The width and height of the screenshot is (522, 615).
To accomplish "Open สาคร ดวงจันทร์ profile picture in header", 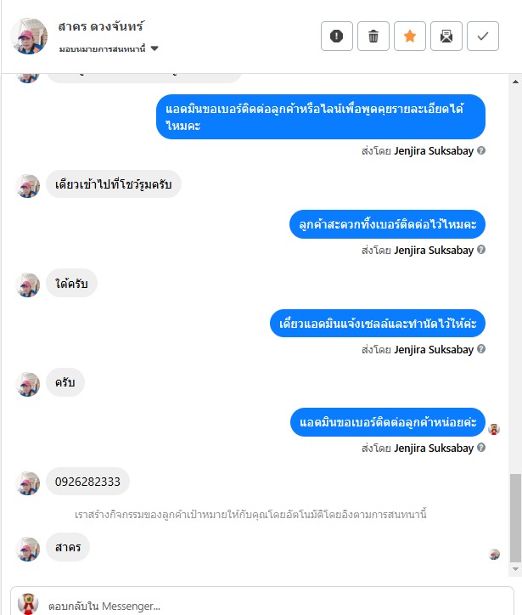I will click(29, 36).
